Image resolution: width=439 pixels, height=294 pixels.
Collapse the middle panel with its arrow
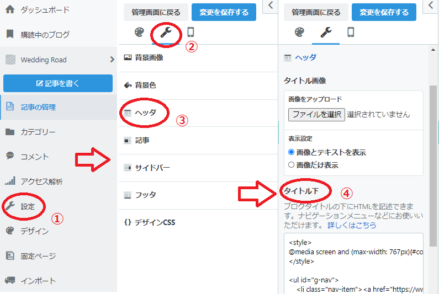270,6
